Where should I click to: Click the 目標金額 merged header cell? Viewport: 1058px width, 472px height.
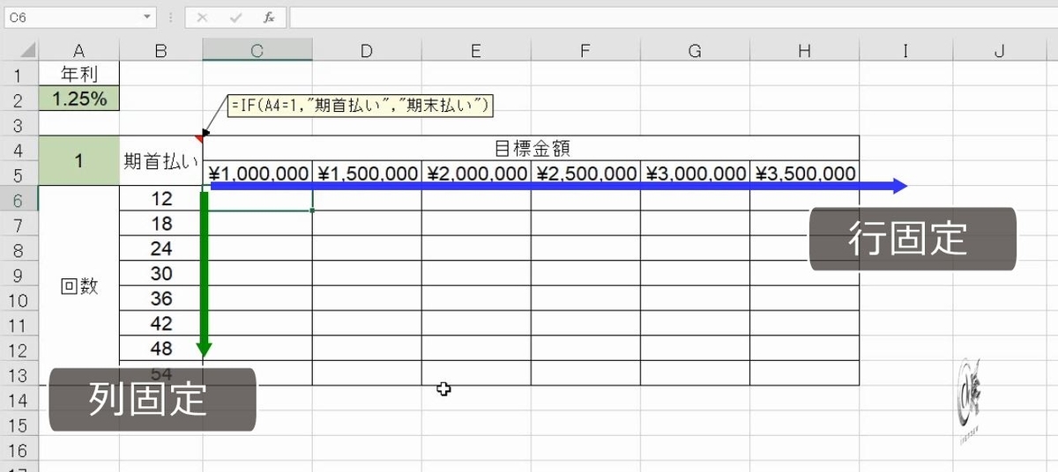click(531, 148)
